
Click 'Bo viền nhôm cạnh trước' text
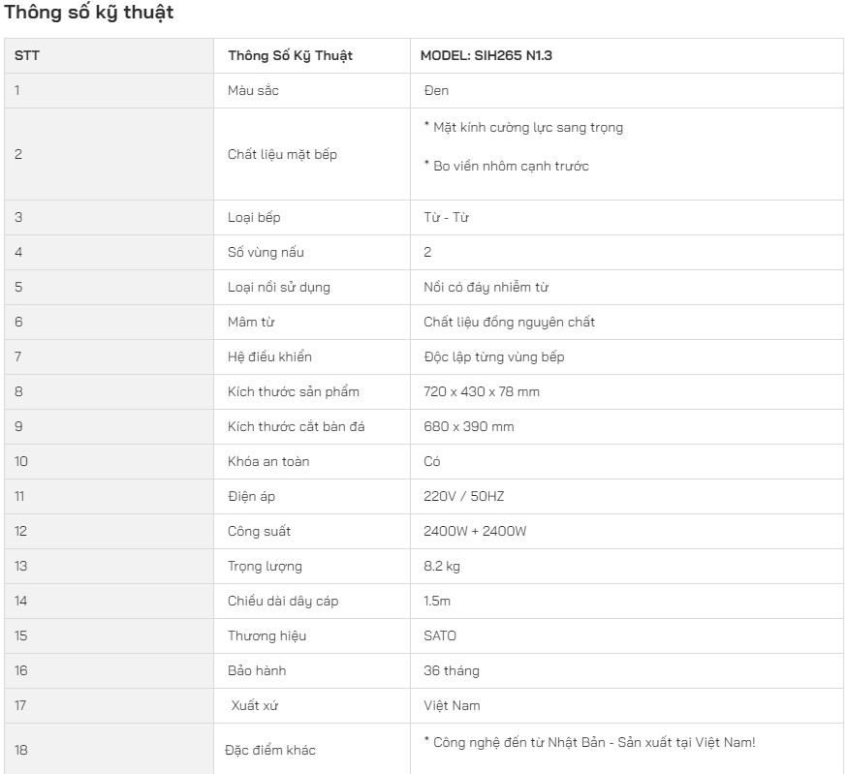click(506, 166)
